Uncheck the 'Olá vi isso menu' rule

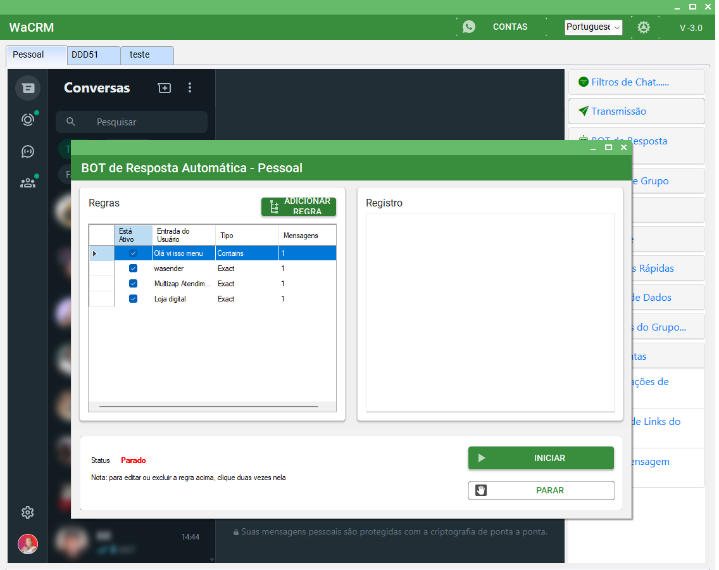[x=133, y=253]
